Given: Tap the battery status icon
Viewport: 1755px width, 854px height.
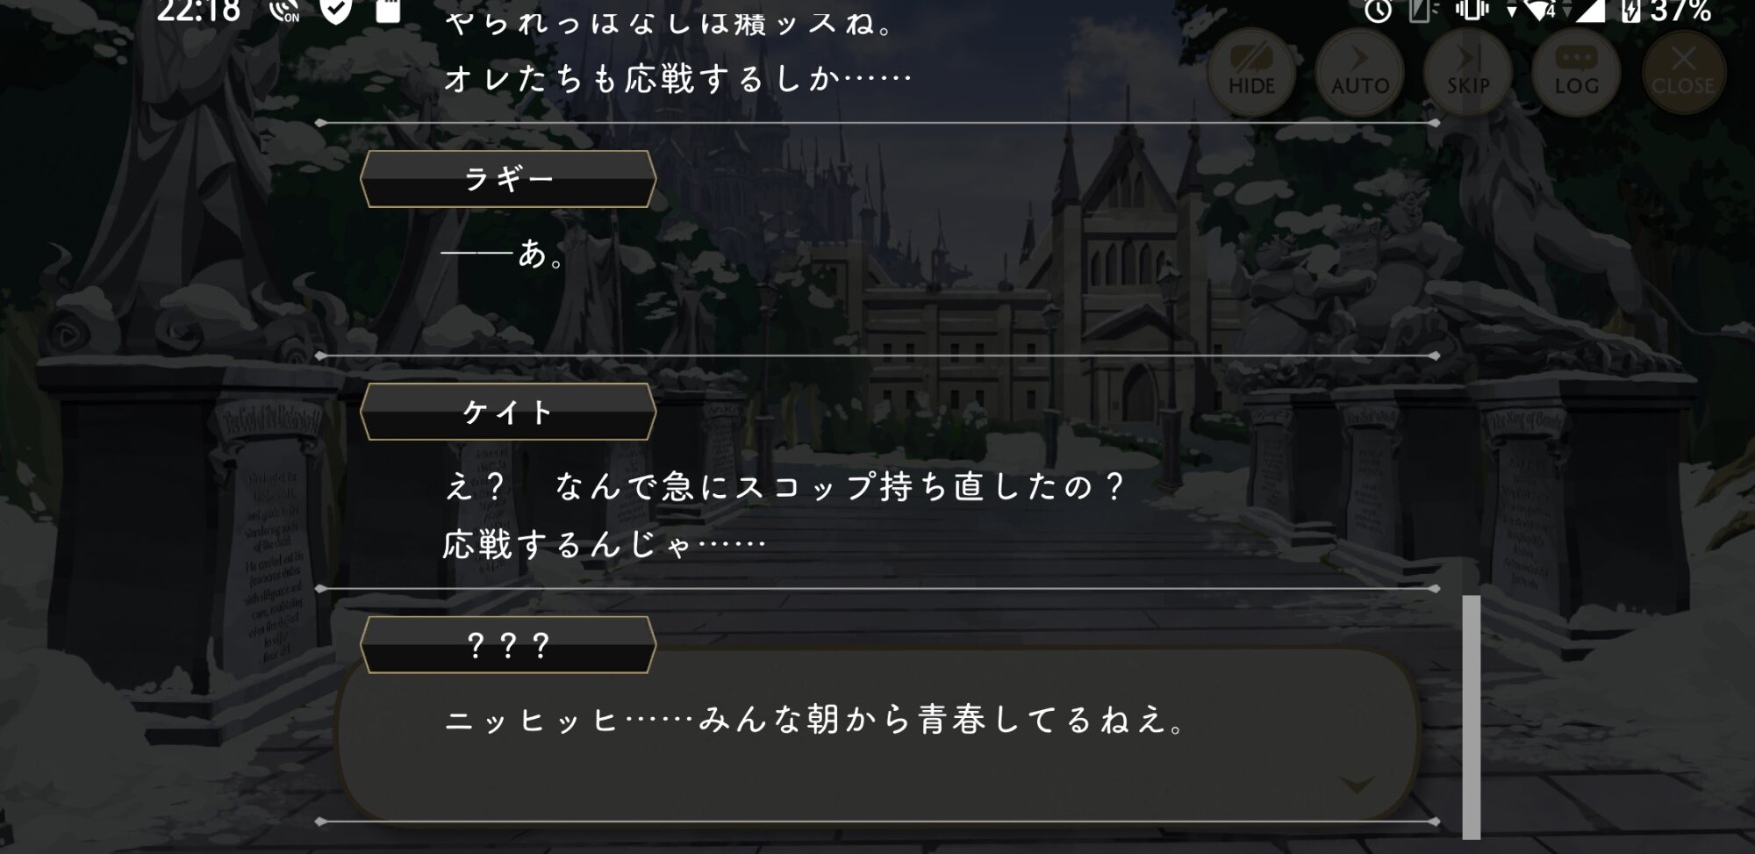Looking at the screenshot, I should [1630, 11].
